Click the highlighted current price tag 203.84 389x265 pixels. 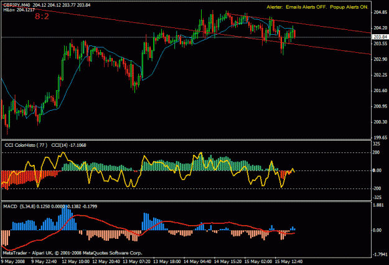(x=380, y=37)
